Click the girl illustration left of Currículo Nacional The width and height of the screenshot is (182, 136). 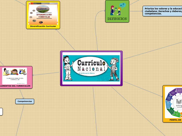tap(68, 68)
